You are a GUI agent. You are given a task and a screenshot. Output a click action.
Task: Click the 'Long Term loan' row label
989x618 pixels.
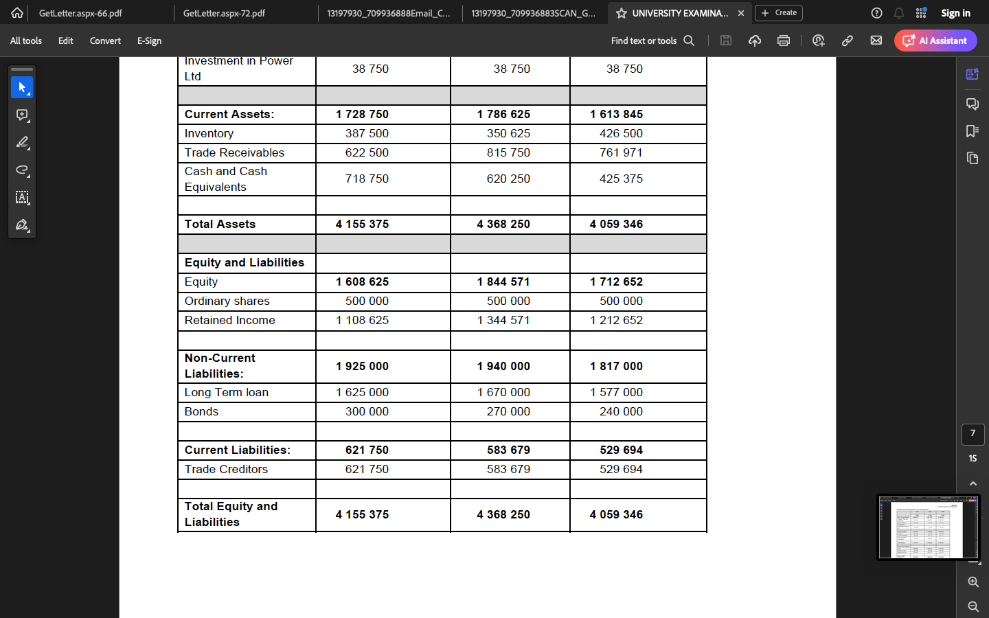point(227,392)
